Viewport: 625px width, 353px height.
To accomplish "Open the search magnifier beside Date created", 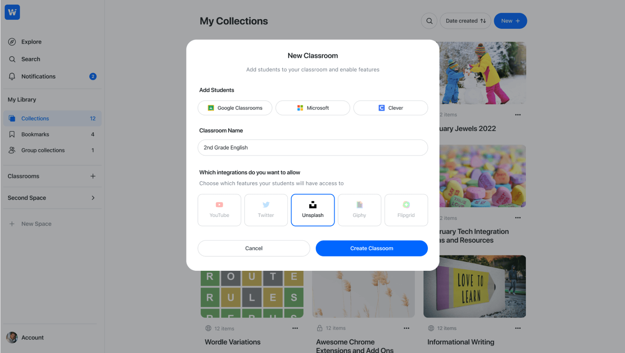I will click(x=429, y=21).
